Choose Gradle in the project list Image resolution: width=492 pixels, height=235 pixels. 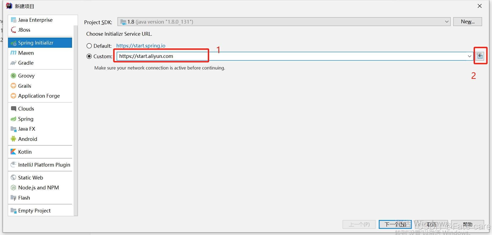40,63
